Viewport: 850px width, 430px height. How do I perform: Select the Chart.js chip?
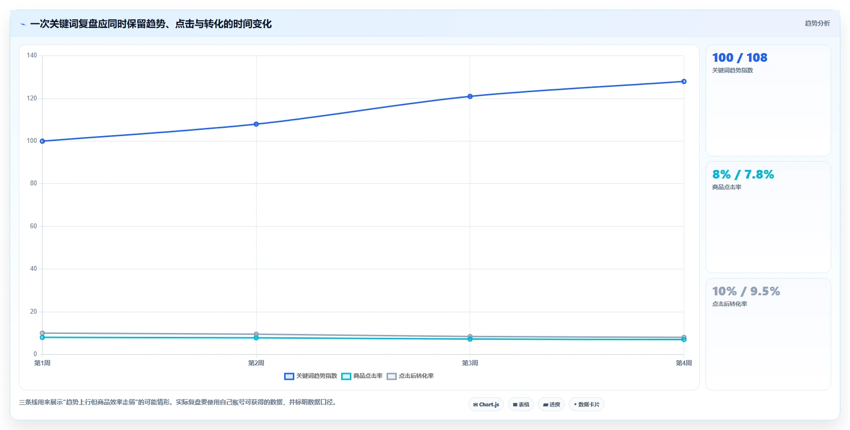point(486,404)
